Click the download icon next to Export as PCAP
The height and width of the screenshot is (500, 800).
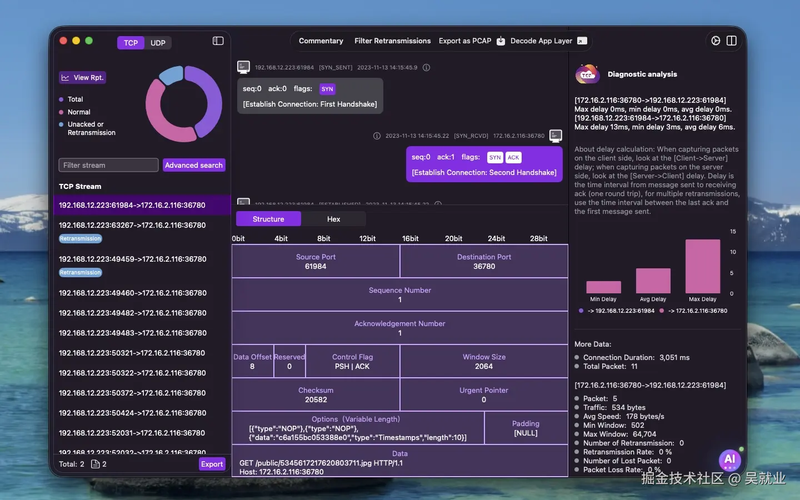pyautogui.click(x=501, y=41)
